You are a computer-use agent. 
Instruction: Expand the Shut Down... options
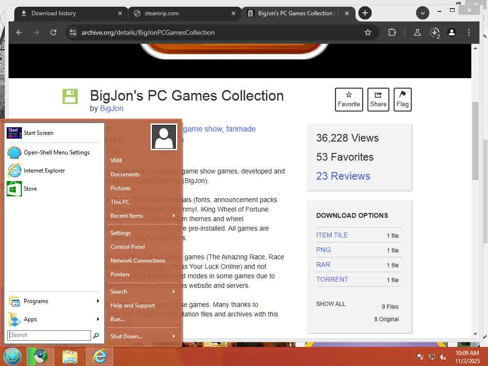tap(143, 336)
